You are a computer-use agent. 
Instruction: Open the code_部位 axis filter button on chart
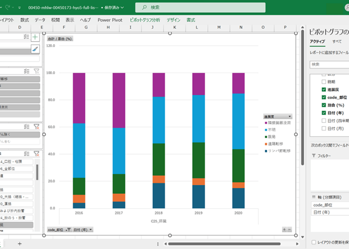click(59, 230)
